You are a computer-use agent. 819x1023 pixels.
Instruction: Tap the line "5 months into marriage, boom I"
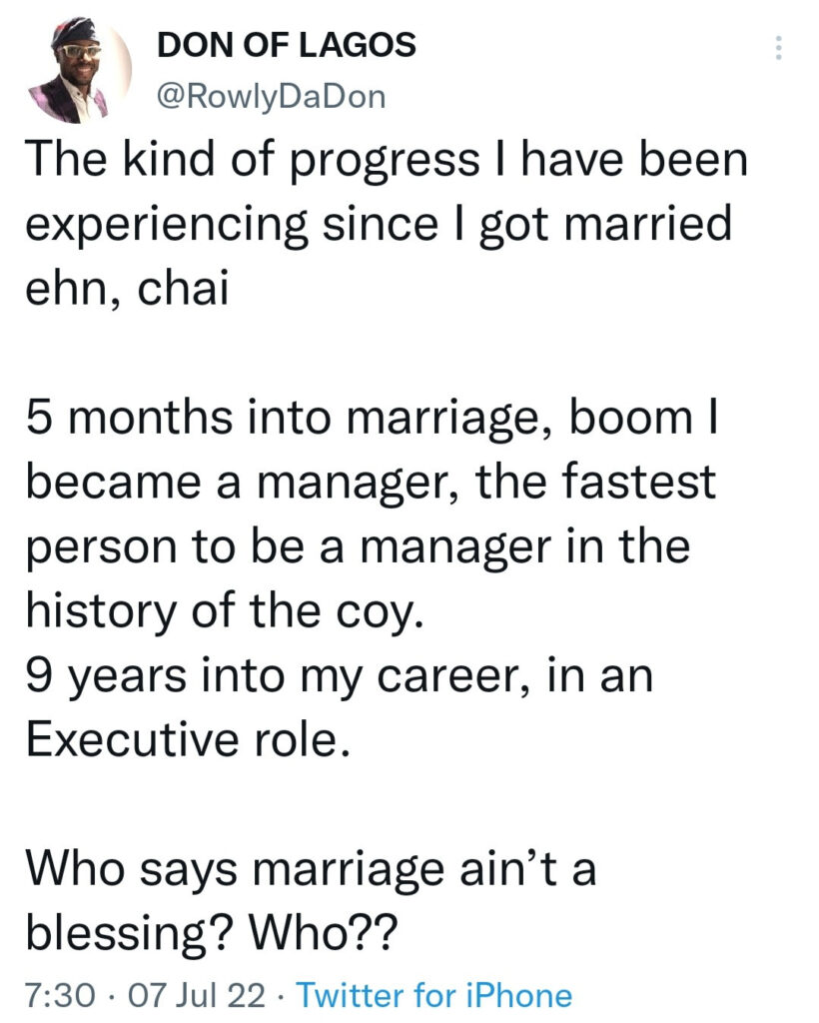pos(372,418)
